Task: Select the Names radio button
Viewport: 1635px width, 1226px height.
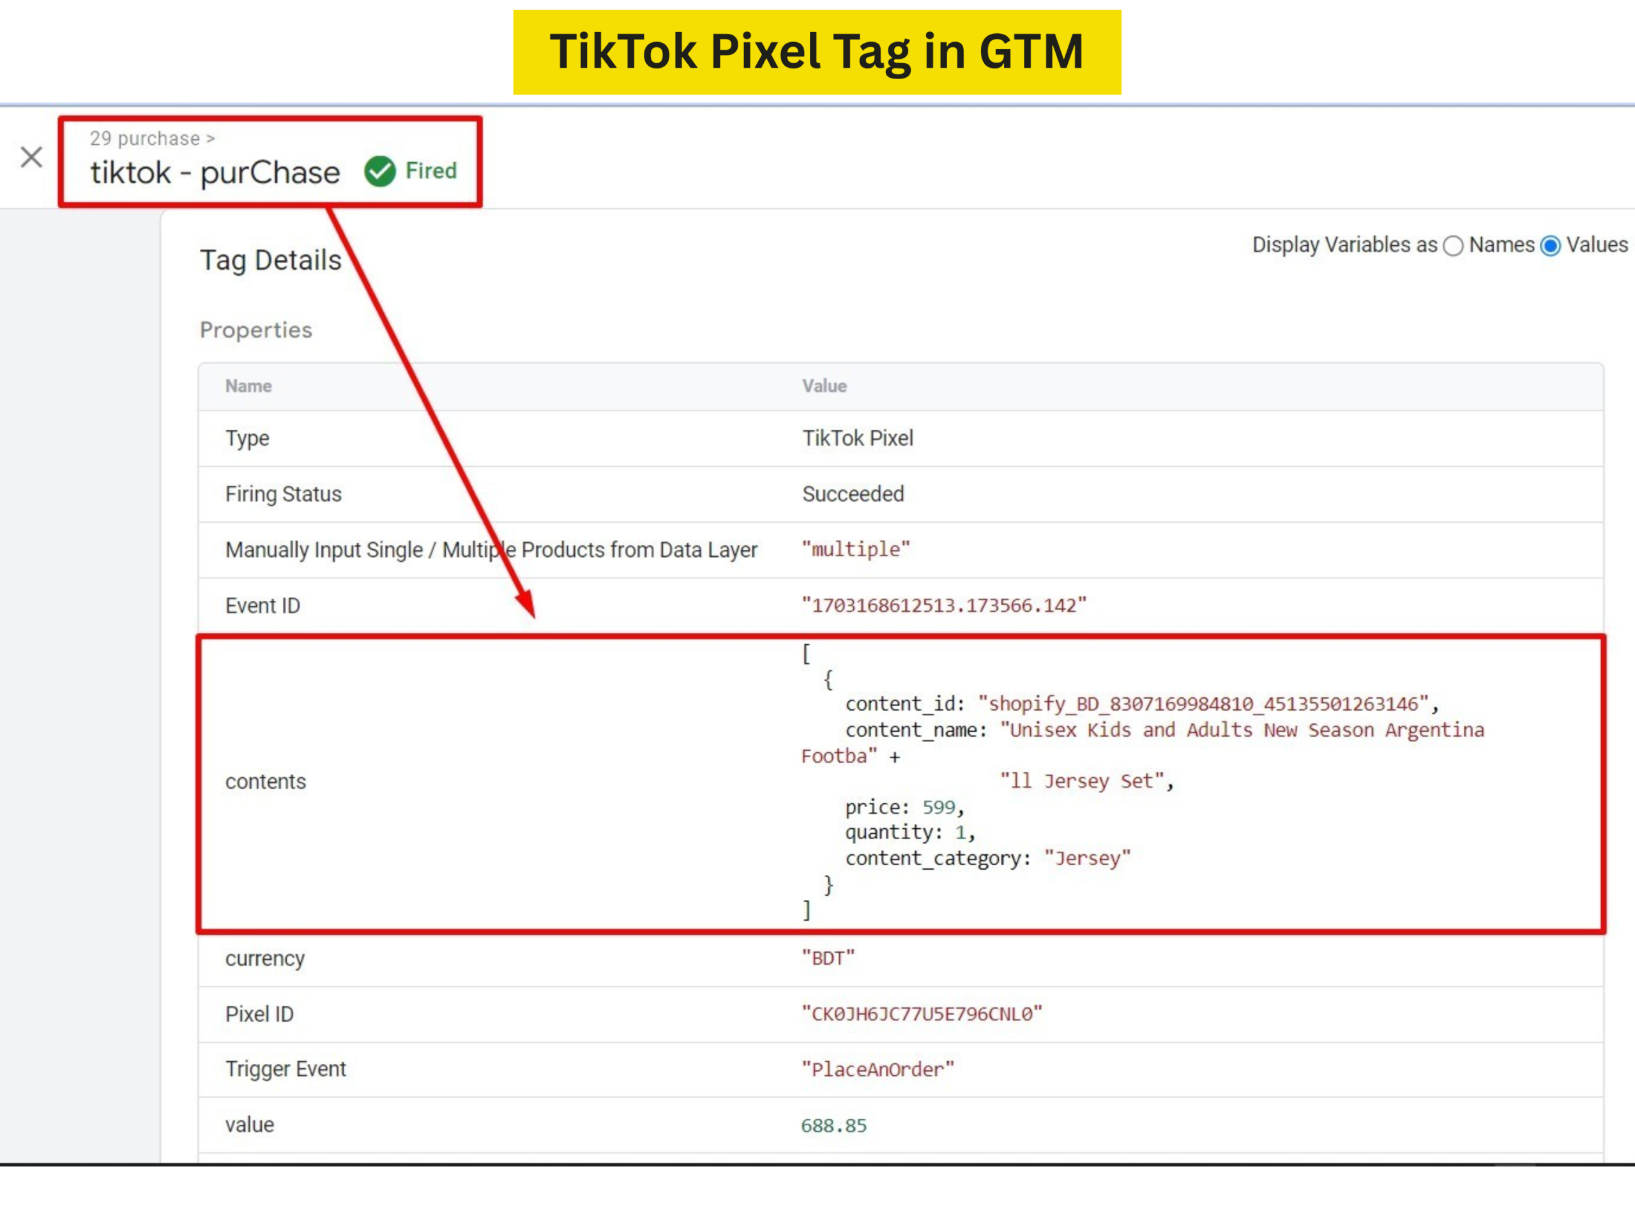Action: pos(1453,246)
